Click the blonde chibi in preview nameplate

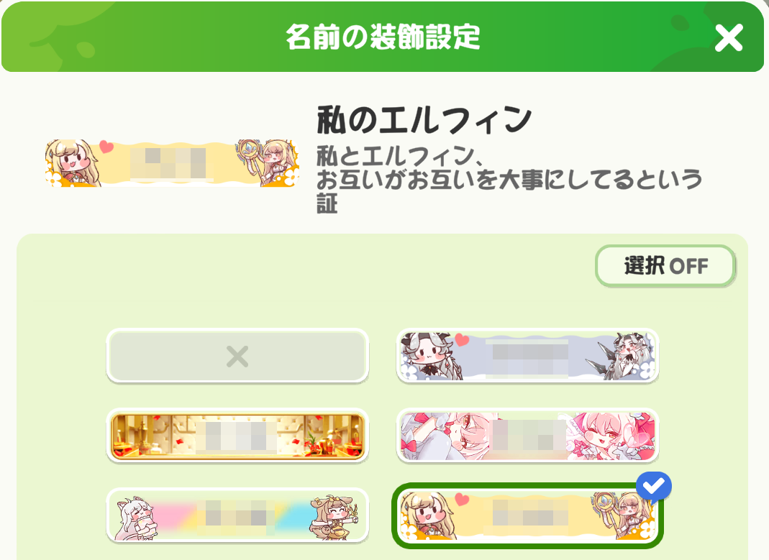pyautogui.click(x=73, y=163)
